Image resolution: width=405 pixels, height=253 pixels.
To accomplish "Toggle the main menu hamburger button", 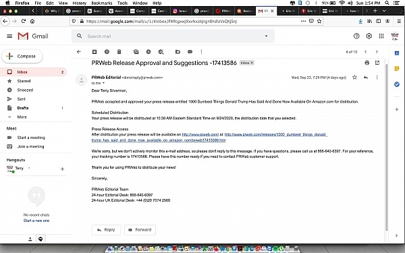I will click(x=9, y=36).
